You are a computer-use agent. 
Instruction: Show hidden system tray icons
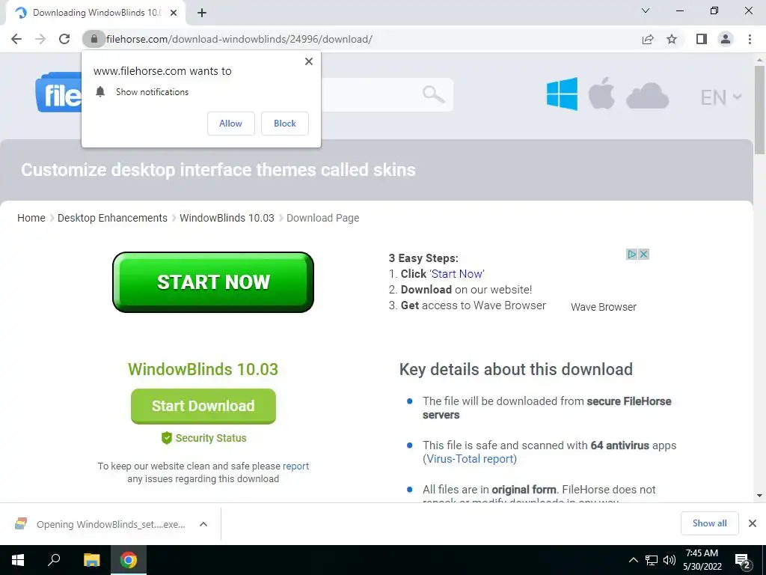[633, 560]
